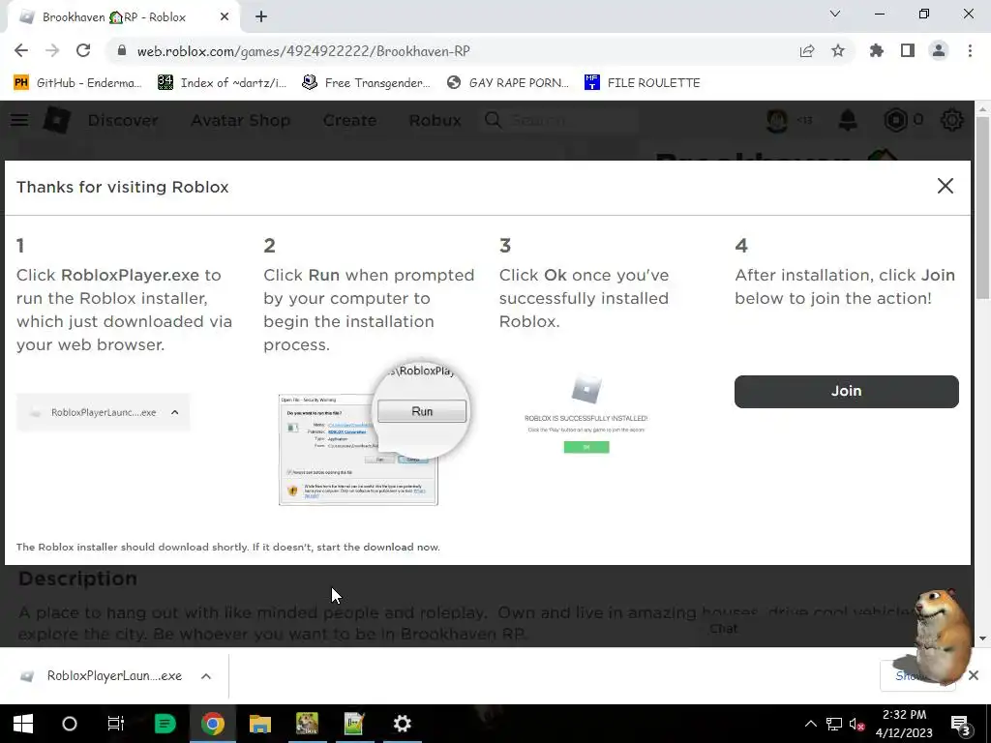Click the network tray icon
991x743 pixels.
coord(834,724)
